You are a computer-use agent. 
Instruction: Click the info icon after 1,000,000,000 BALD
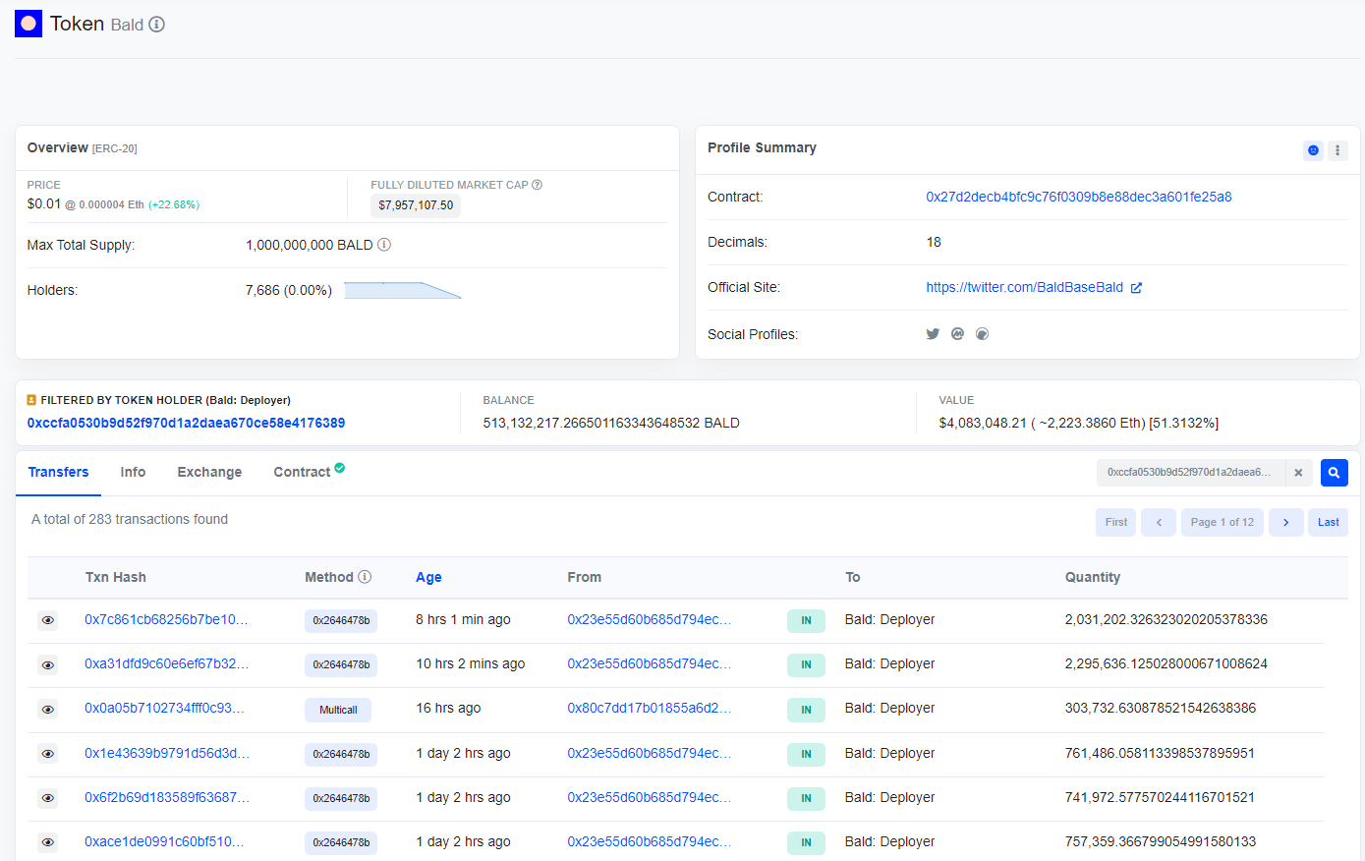point(384,245)
